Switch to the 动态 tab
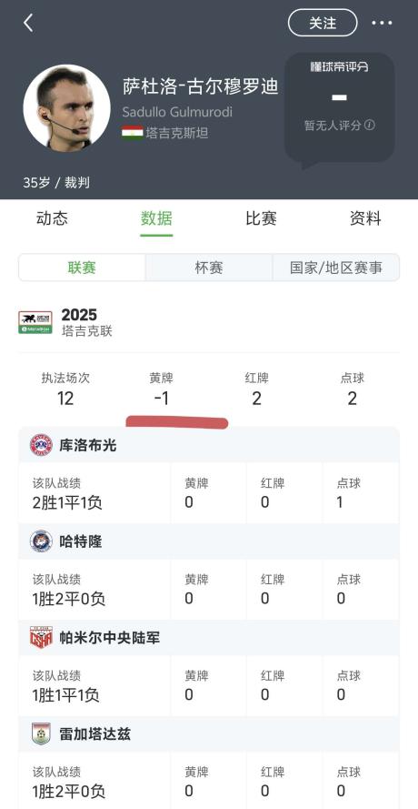The height and width of the screenshot is (809, 418). [x=52, y=218]
